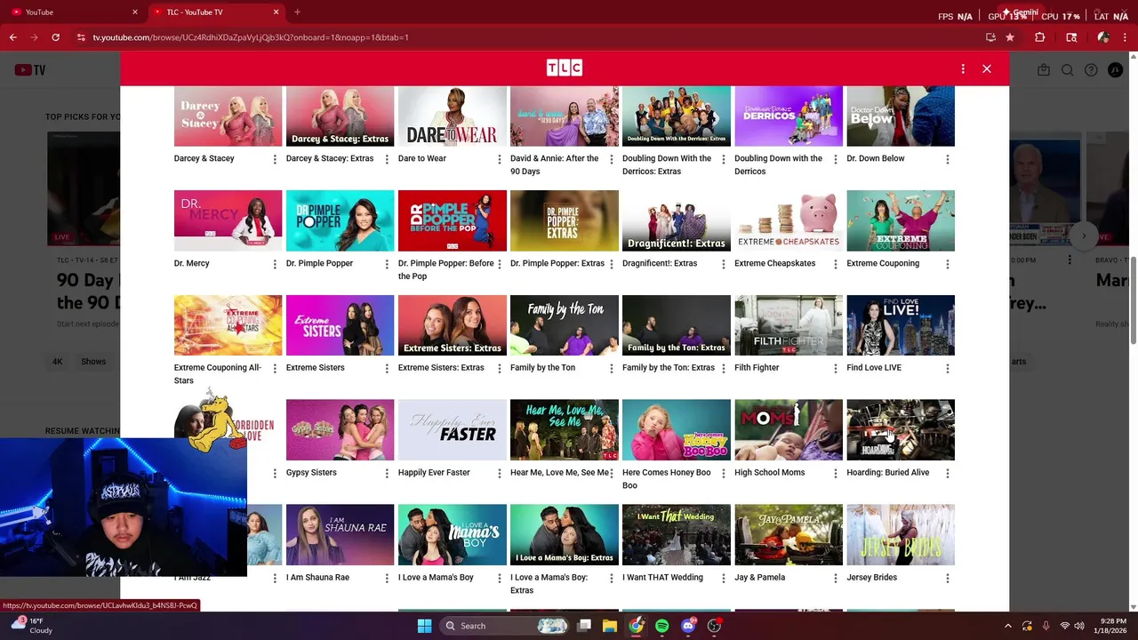Open Discord from the taskbar
The height and width of the screenshot is (640, 1138).
688,626
